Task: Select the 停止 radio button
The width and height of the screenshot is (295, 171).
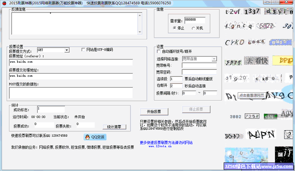Action: point(175,28)
